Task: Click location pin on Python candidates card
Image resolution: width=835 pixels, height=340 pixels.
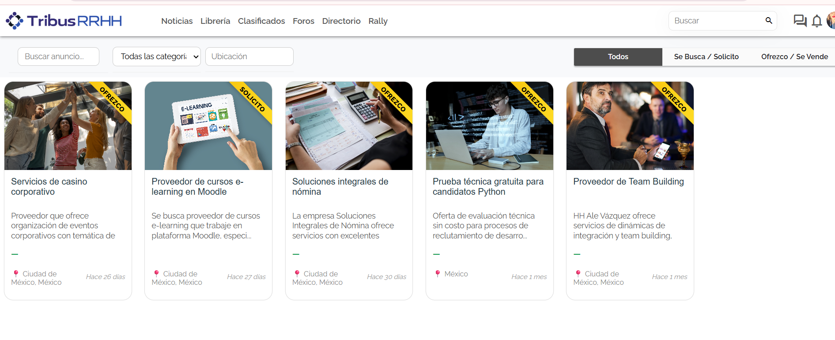Action: click(x=438, y=274)
